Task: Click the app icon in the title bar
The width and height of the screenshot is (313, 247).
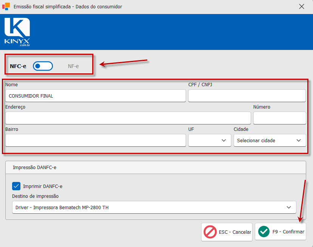Action: pyautogui.click(x=6, y=6)
